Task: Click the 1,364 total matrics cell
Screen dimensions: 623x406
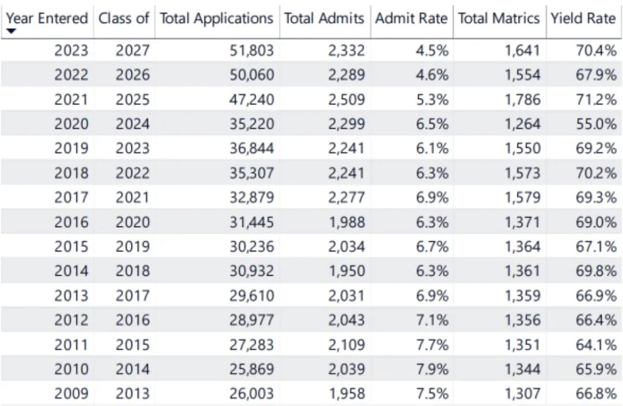Action: tap(523, 246)
